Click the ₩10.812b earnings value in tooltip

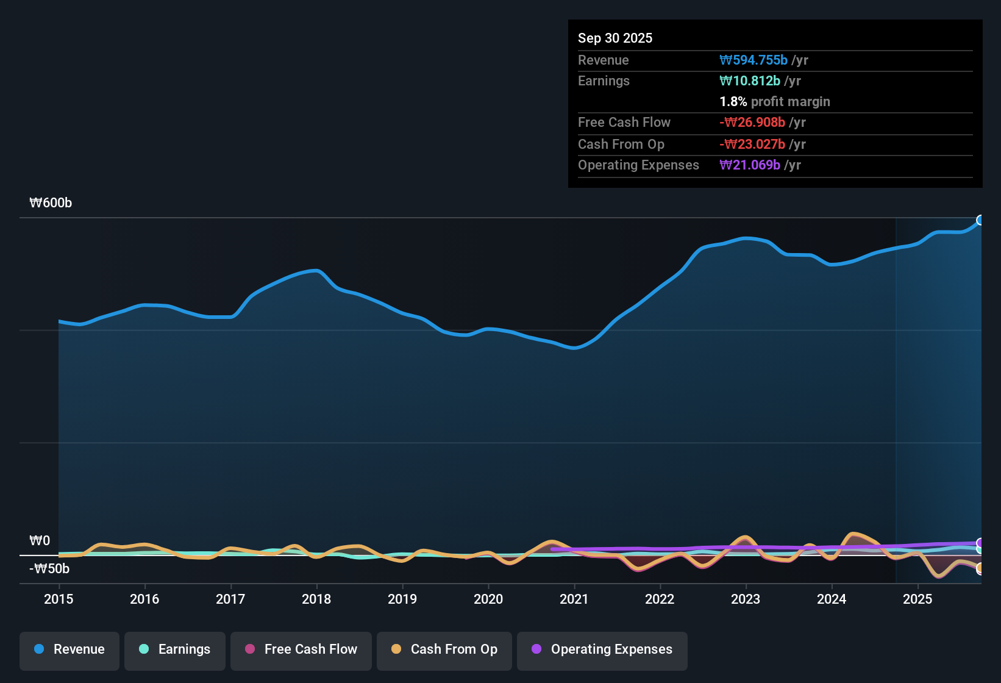point(750,81)
